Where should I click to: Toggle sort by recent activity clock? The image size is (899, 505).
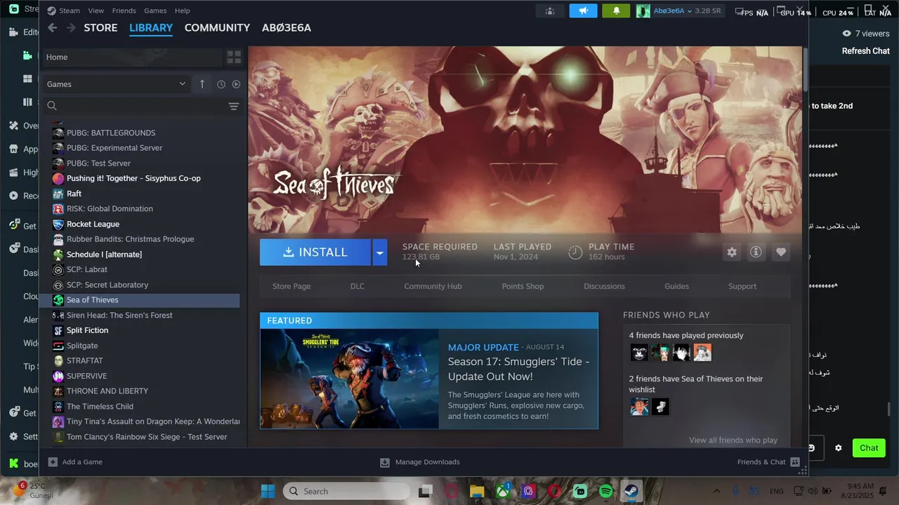click(x=221, y=84)
